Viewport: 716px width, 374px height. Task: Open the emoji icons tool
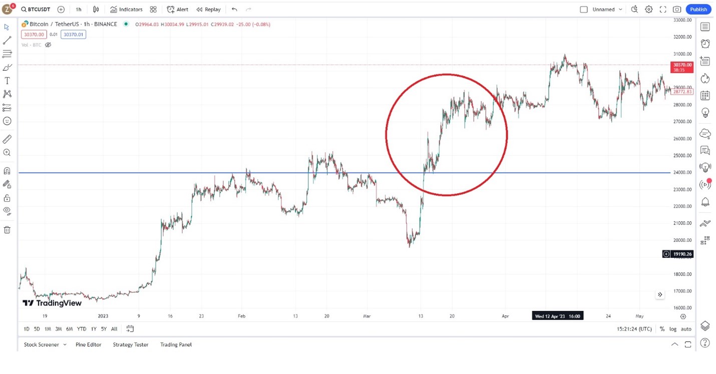click(x=7, y=121)
